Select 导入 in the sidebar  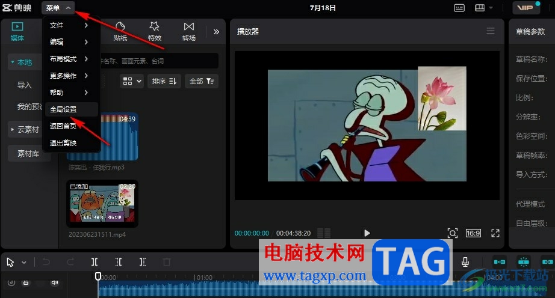25,85
